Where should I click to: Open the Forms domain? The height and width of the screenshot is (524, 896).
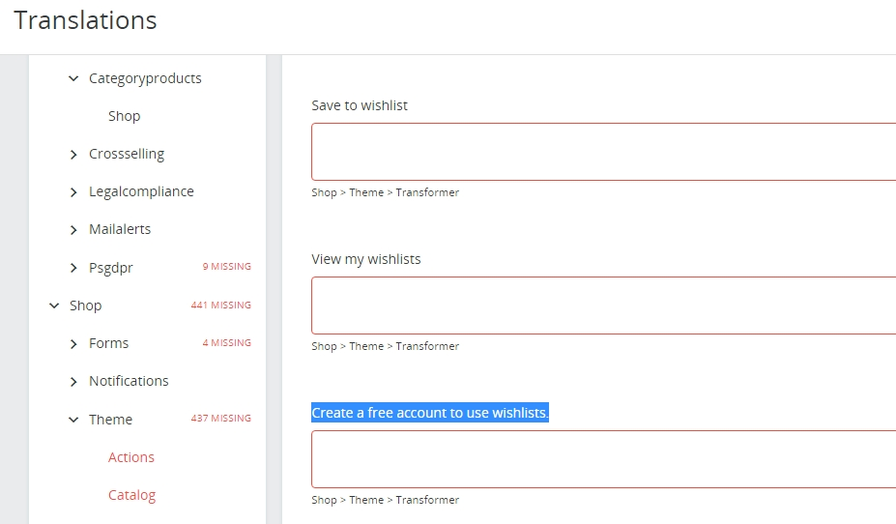(108, 343)
